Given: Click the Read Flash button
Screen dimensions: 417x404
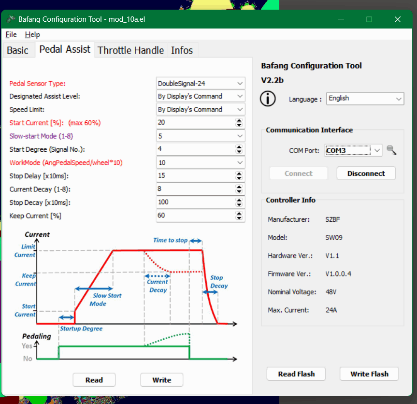Looking at the screenshot, I should pyautogui.click(x=296, y=374).
